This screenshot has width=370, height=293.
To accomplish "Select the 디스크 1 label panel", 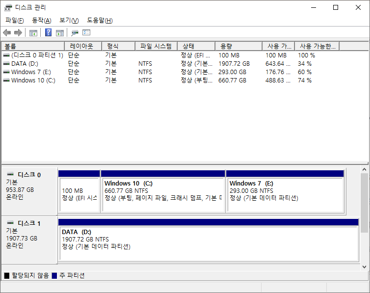I will (x=29, y=240).
